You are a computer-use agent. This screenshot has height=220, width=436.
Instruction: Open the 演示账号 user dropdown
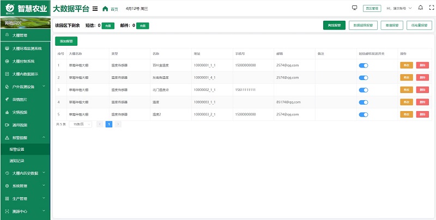pos(399,9)
